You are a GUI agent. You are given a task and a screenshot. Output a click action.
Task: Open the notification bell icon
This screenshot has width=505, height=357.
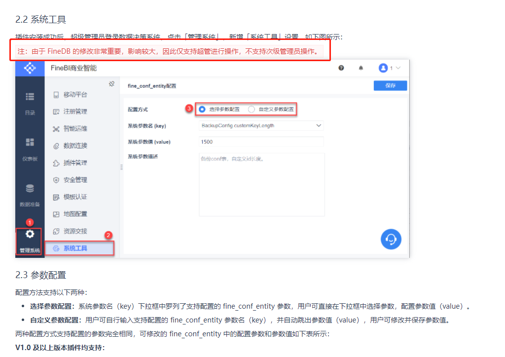click(361, 68)
